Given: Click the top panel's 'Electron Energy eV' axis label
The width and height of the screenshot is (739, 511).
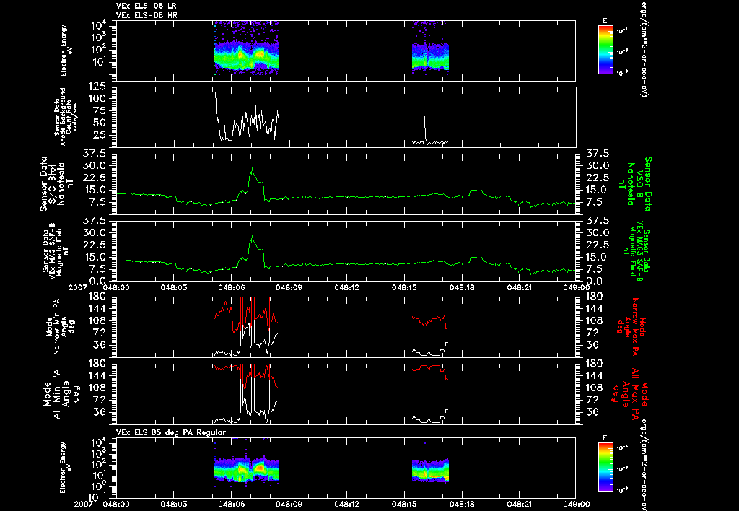Looking at the screenshot, I should [x=66, y=51].
